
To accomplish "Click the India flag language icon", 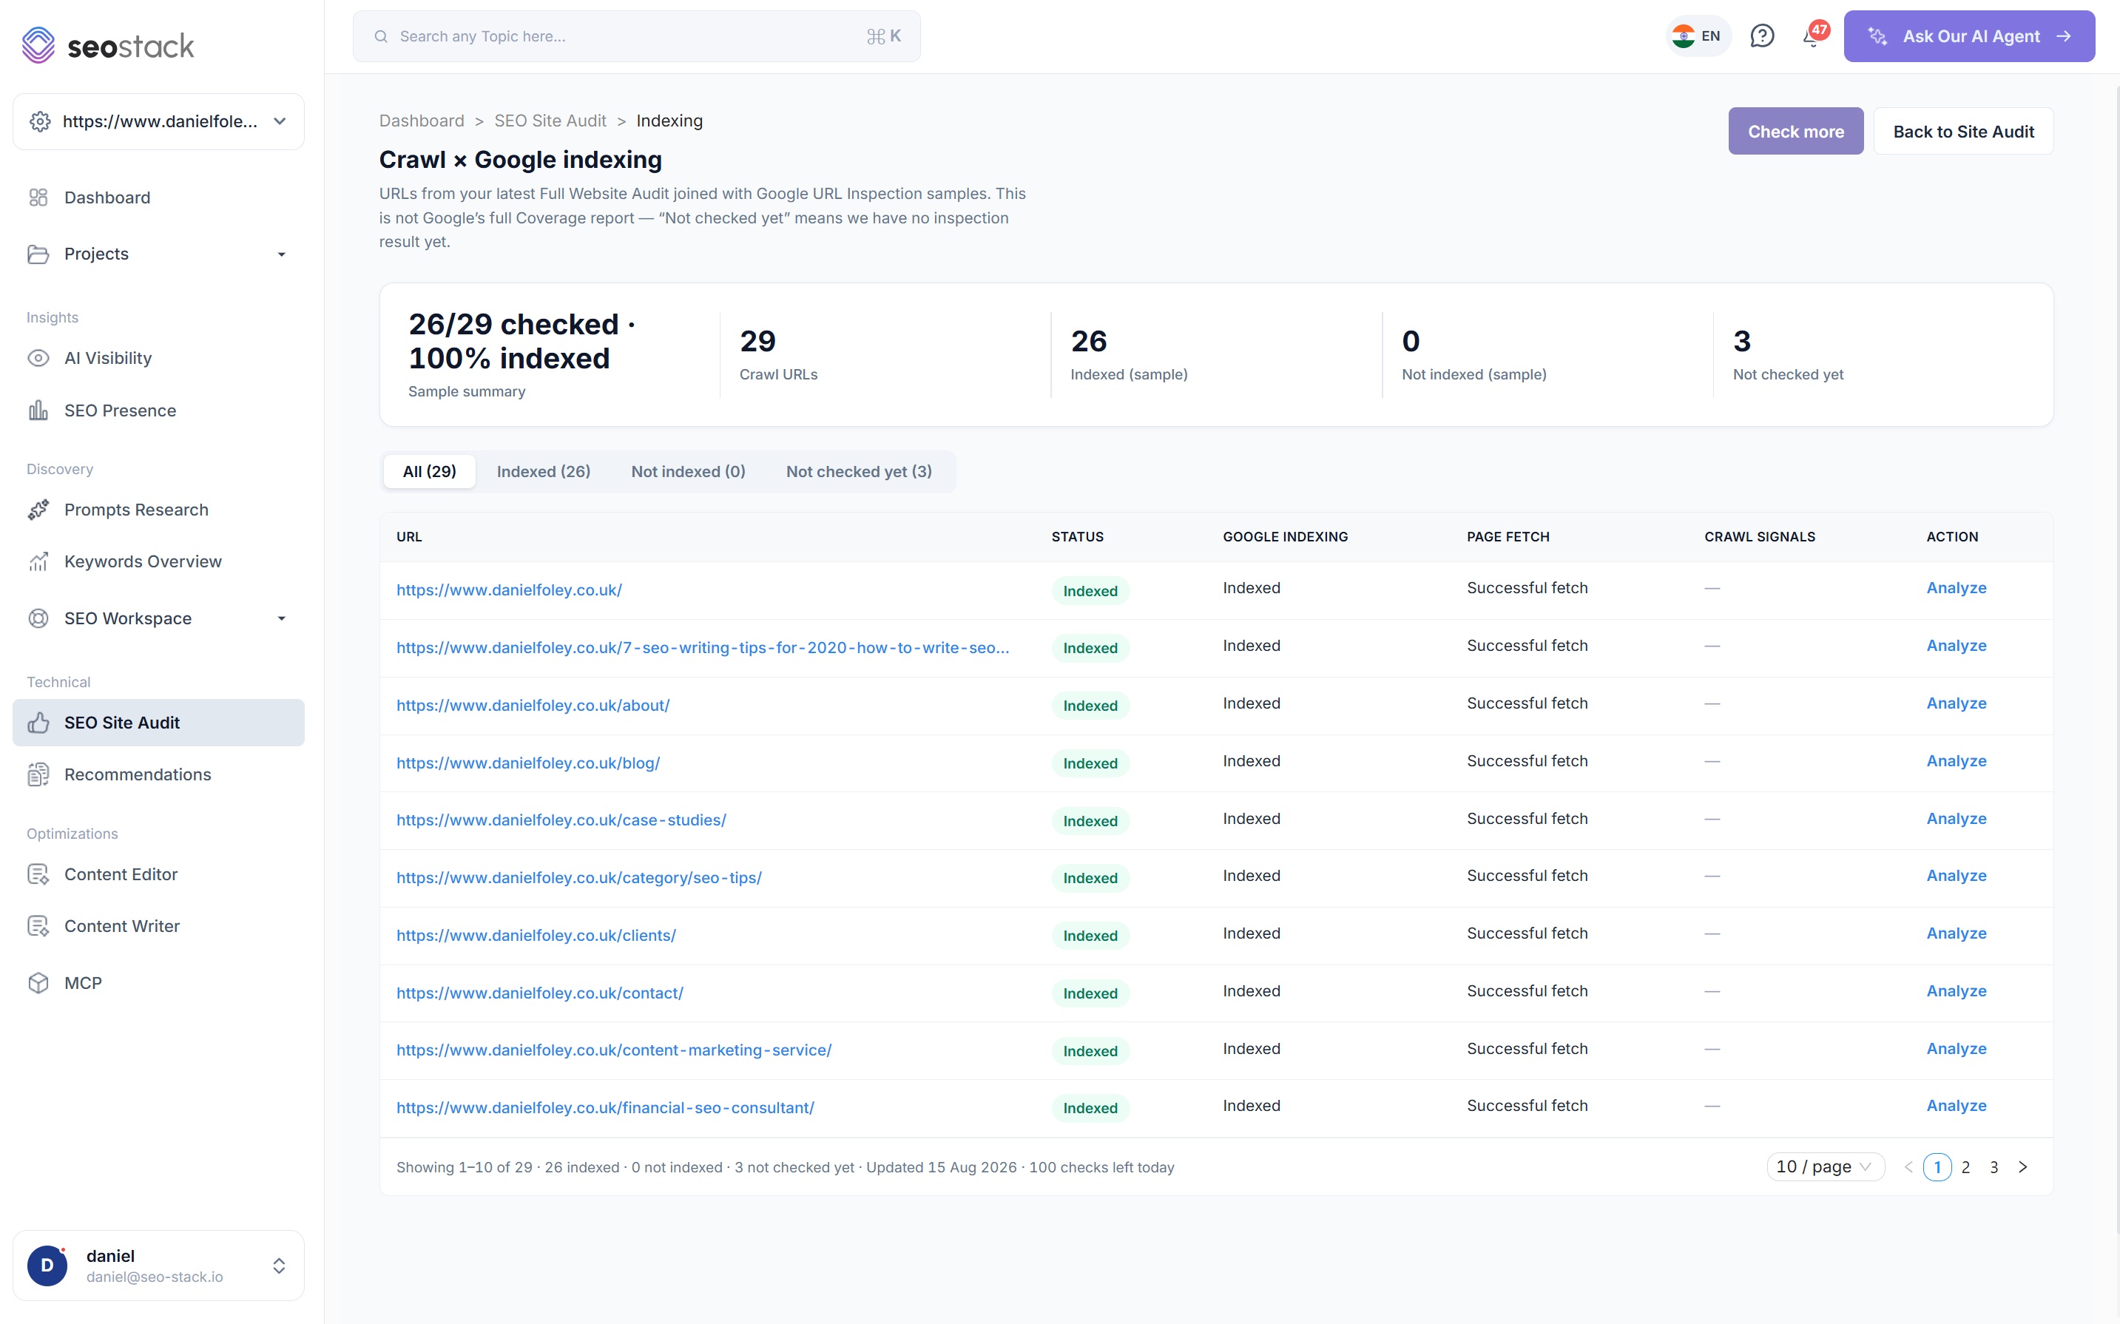I will (1683, 36).
